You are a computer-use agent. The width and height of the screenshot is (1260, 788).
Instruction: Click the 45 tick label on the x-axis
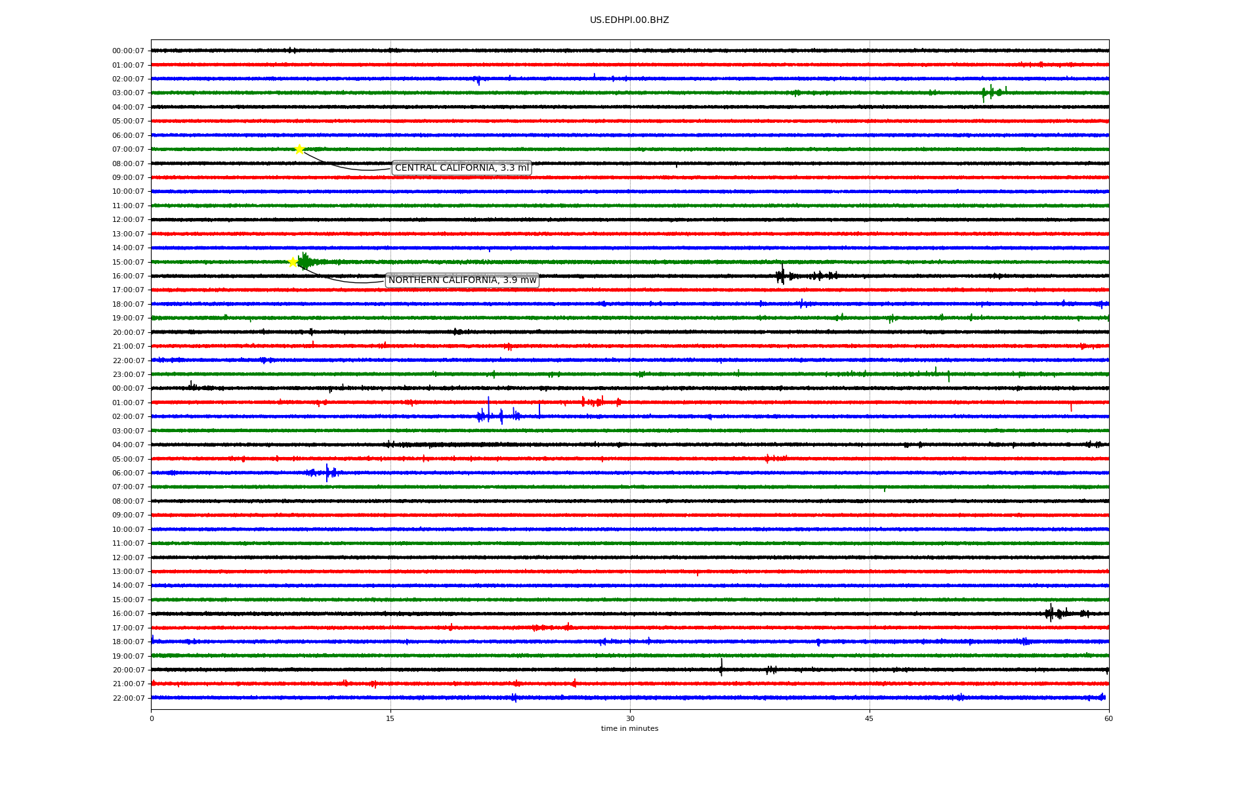(x=869, y=718)
